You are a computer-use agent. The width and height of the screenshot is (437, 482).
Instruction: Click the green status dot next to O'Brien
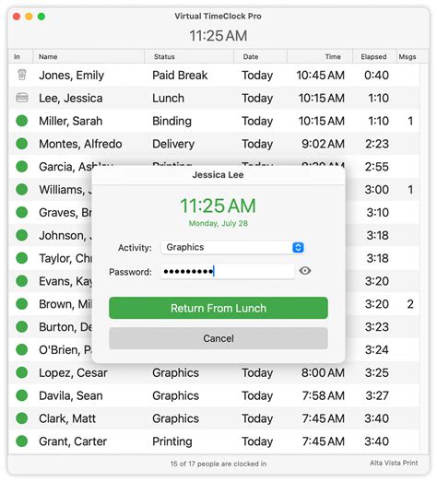click(x=22, y=350)
